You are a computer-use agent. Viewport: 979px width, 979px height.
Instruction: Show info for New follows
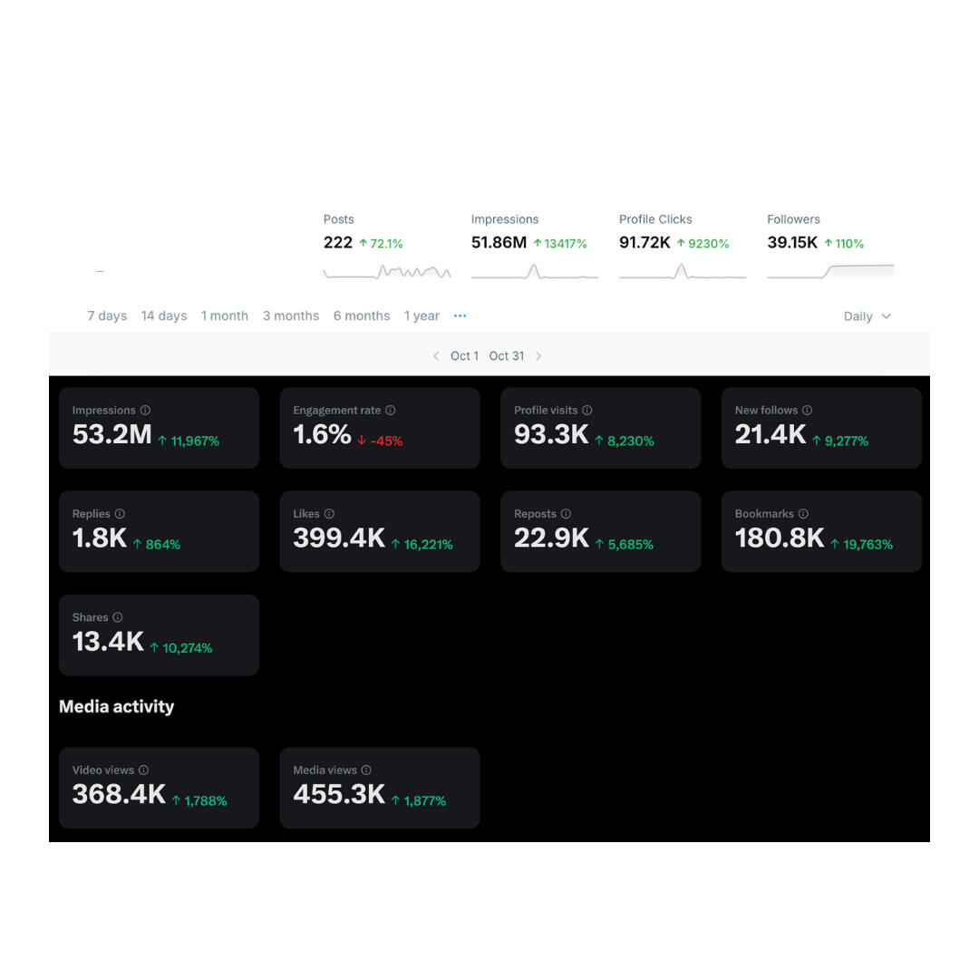click(808, 411)
